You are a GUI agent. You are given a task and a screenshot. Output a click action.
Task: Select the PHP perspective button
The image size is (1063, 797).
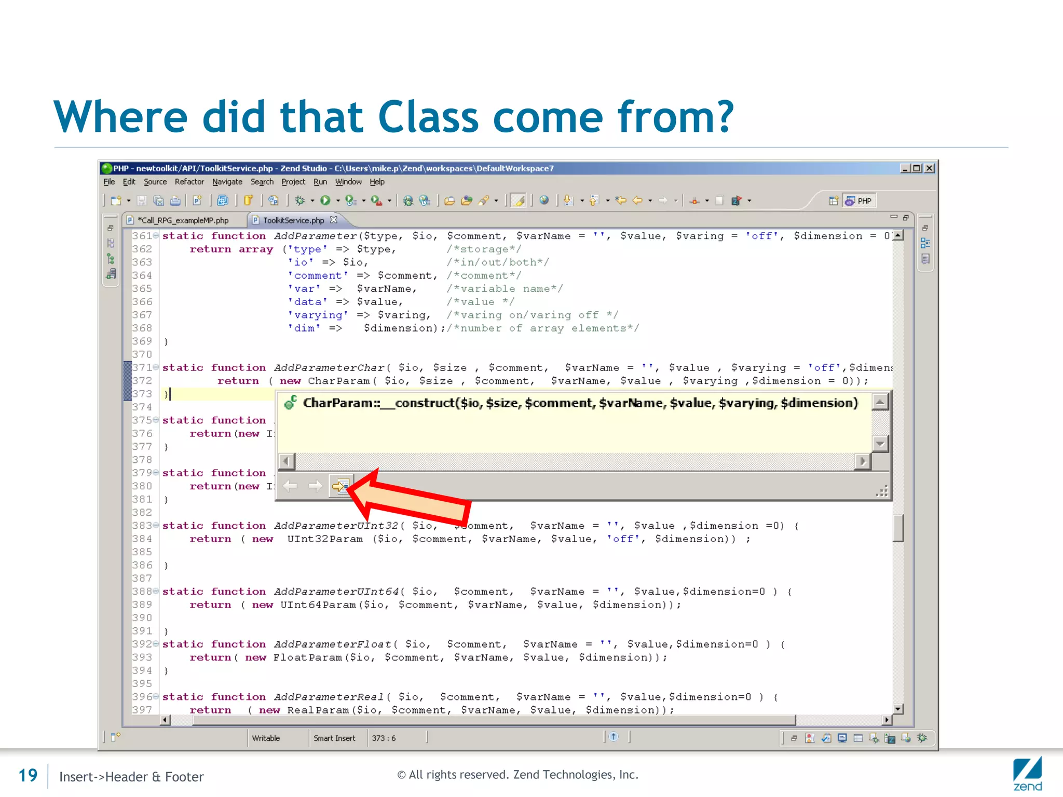pos(858,201)
